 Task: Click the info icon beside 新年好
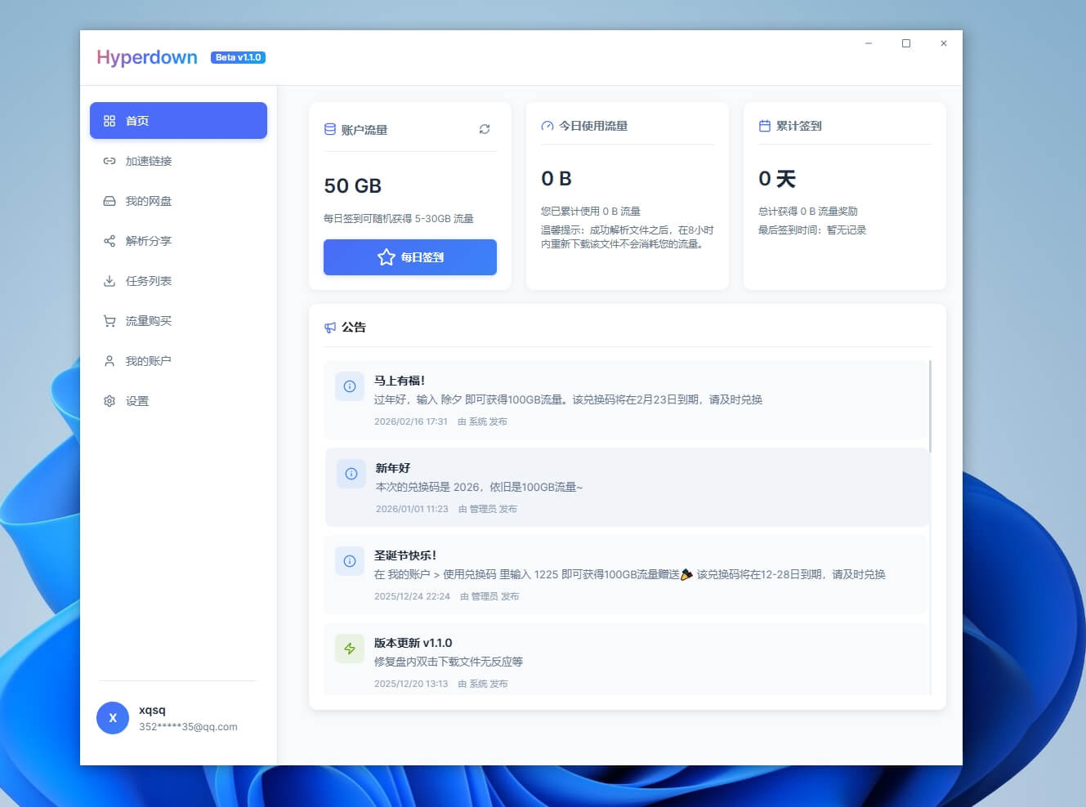click(x=350, y=474)
